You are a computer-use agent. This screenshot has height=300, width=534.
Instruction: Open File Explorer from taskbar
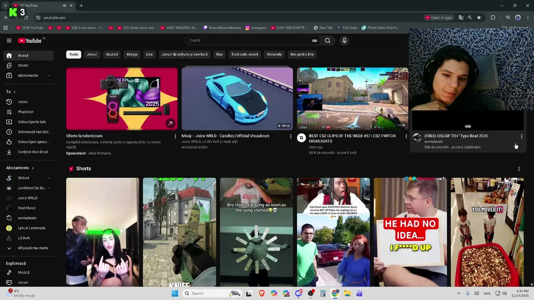(x=347, y=293)
